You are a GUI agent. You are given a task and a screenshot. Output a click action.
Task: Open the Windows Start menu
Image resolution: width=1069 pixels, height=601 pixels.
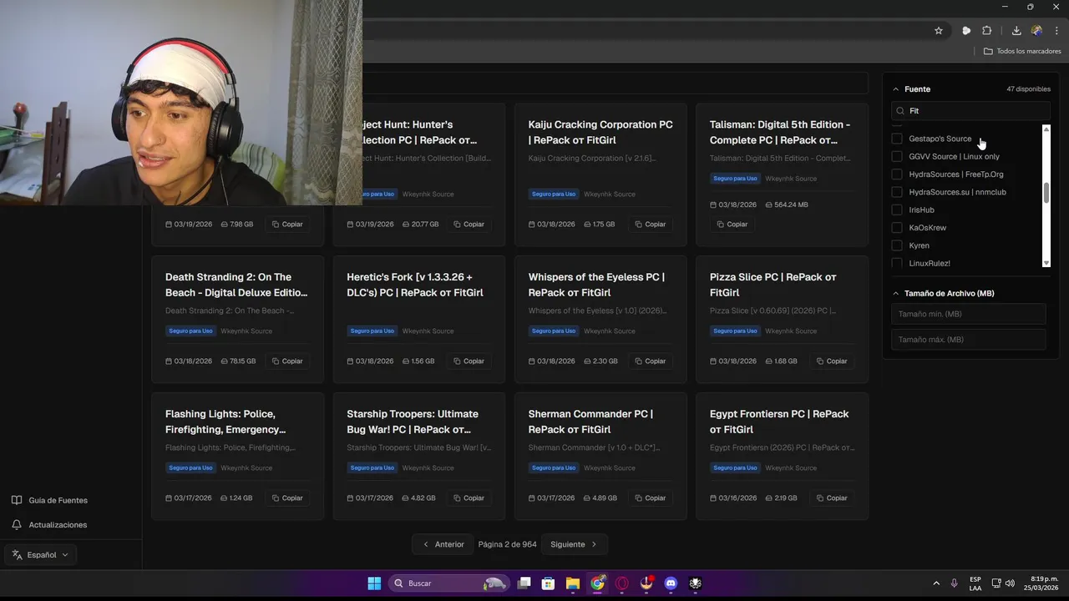(374, 583)
